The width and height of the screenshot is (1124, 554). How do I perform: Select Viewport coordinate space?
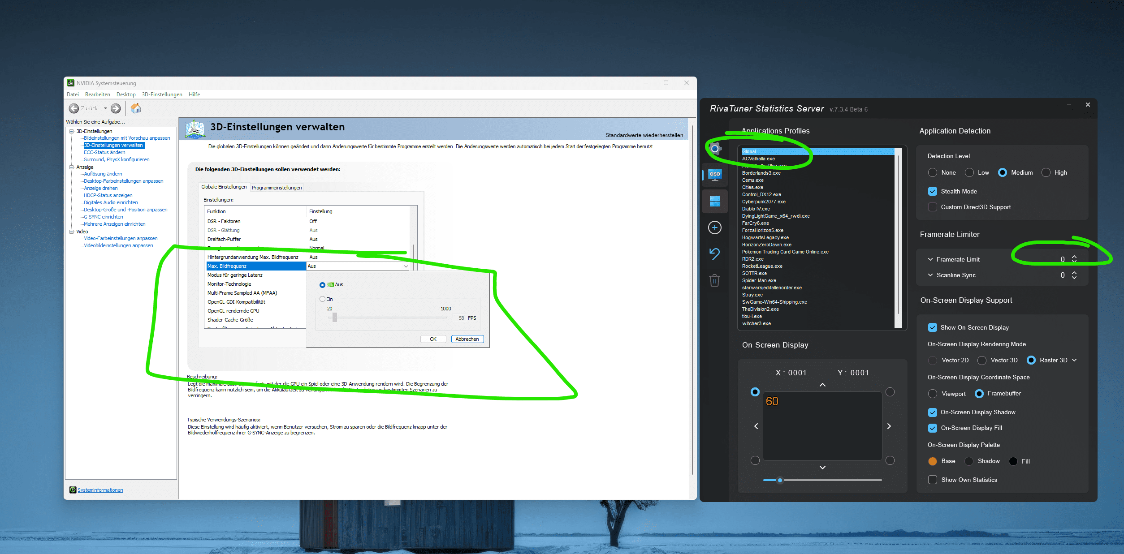click(x=933, y=393)
